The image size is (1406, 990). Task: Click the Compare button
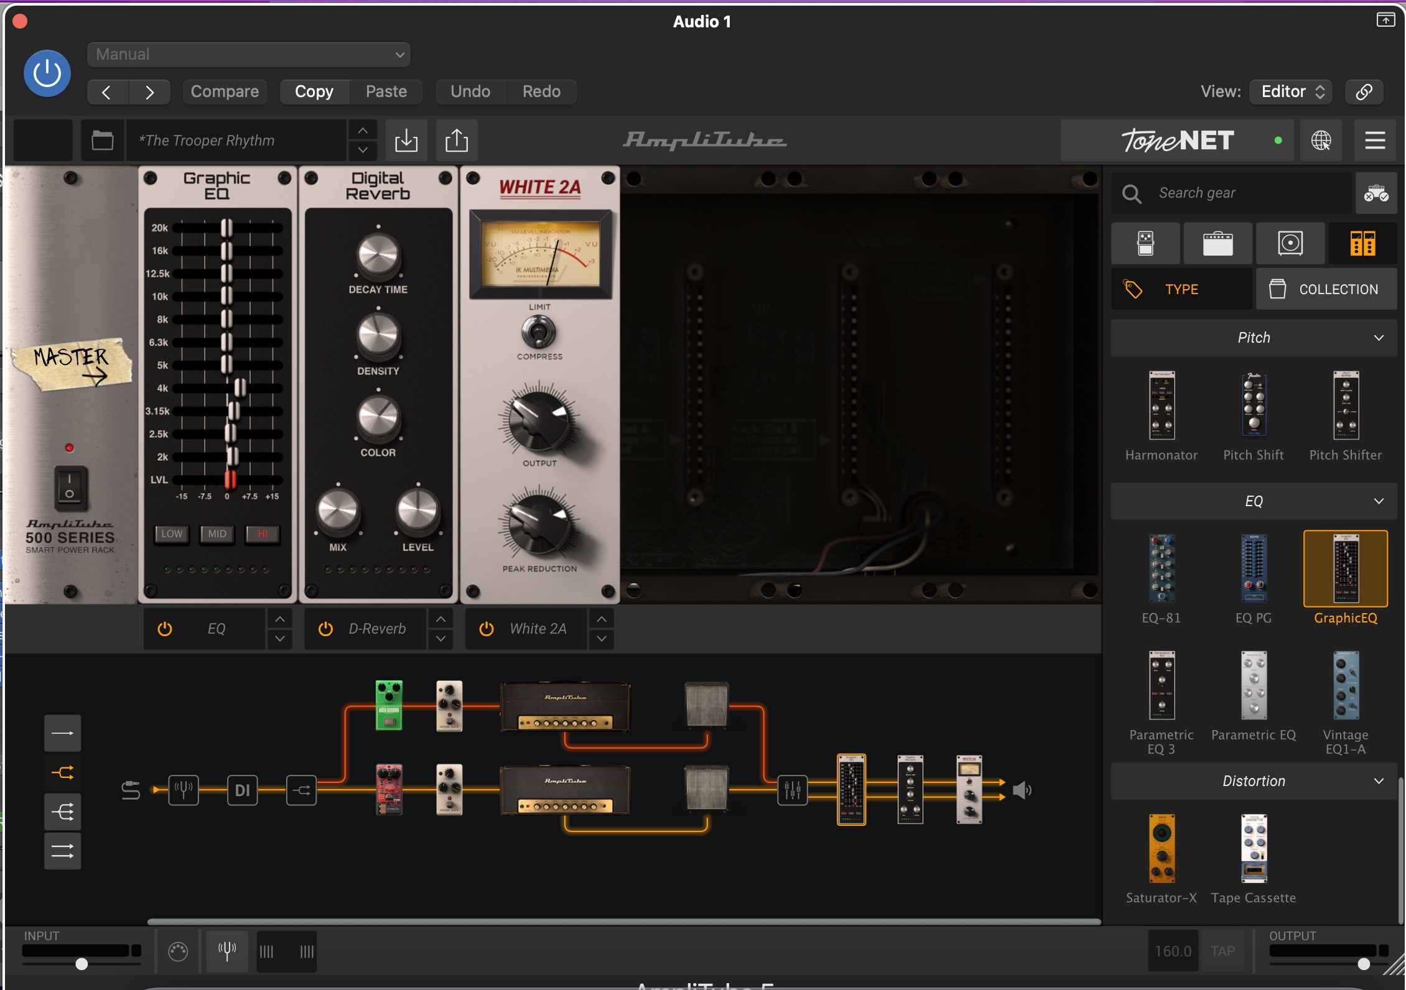[x=225, y=91]
